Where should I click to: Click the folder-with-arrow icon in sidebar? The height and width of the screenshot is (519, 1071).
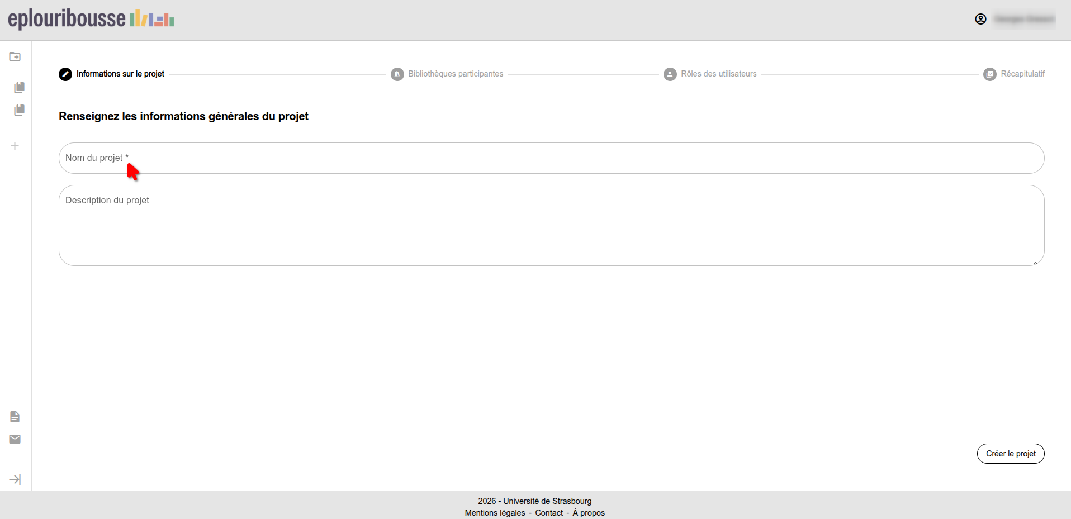[x=15, y=57]
